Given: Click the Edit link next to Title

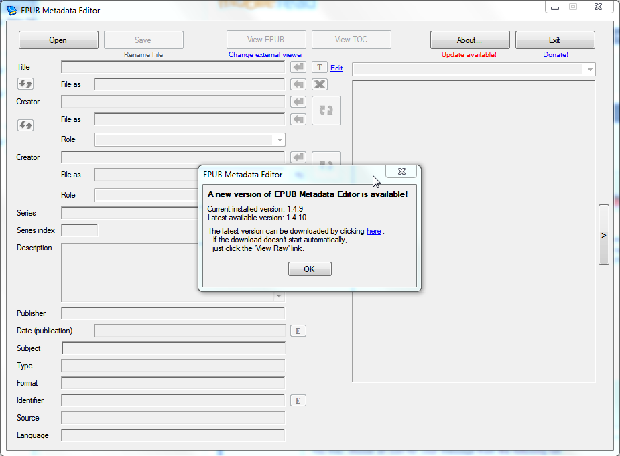Looking at the screenshot, I should (336, 68).
